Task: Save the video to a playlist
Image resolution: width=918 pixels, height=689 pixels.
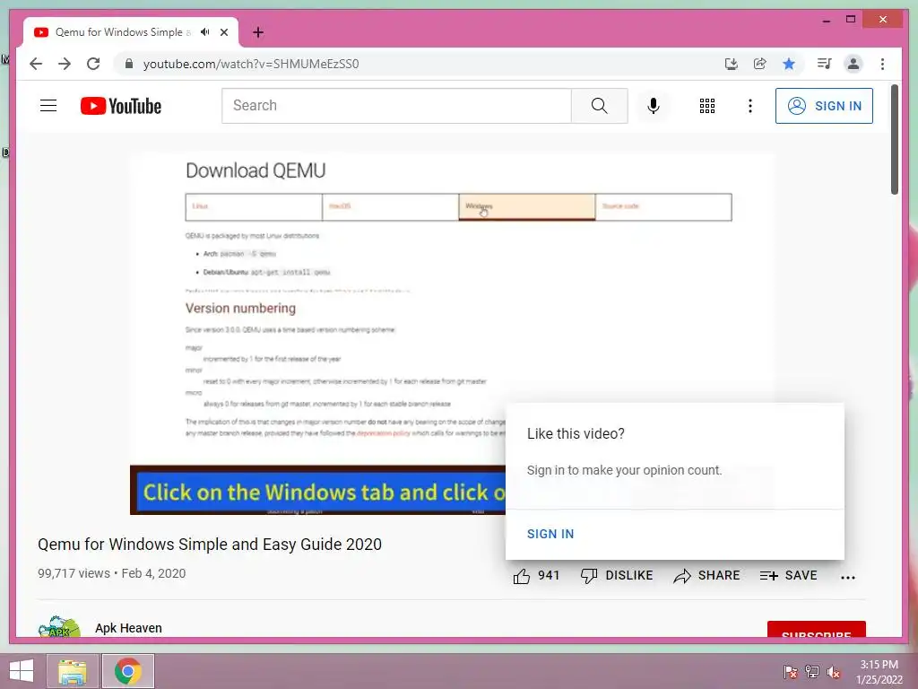Action: [x=788, y=575]
